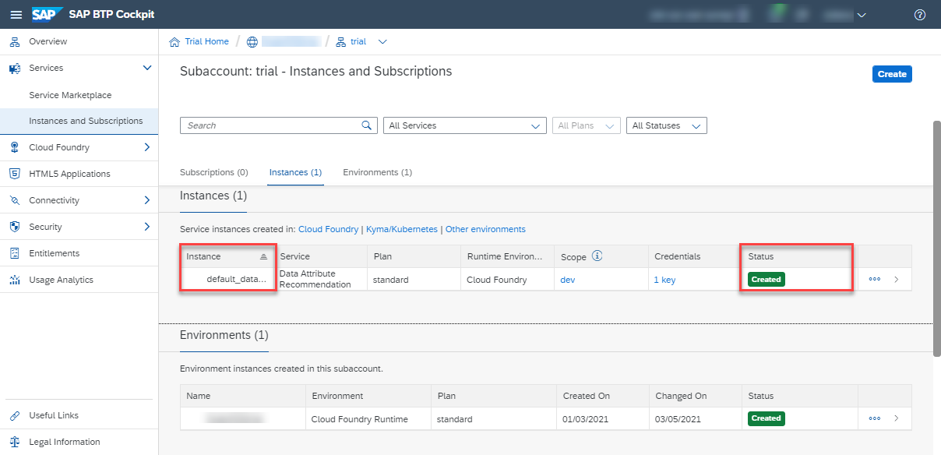The height and width of the screenshot is (455, 941).
Task: Click the Scope information icon
Action: click(x=597, y=256)
